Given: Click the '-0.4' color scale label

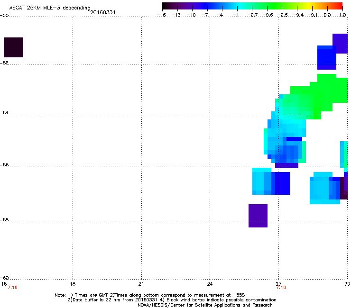Looking at the screenshot, I should (298, 15).
